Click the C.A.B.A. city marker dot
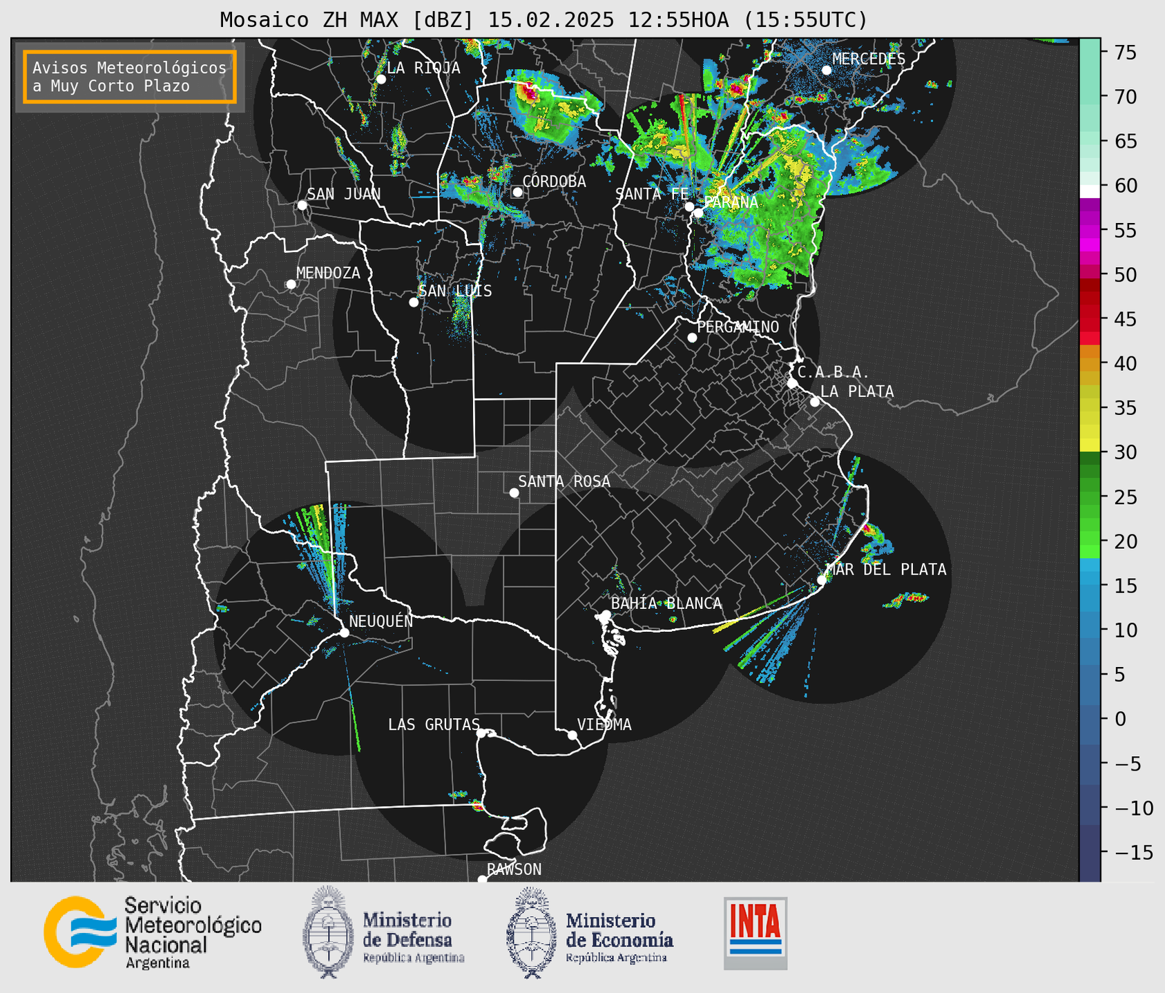 (792, 383)
